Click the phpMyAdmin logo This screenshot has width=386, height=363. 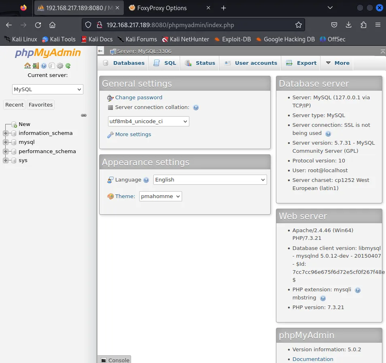(48, 53)
